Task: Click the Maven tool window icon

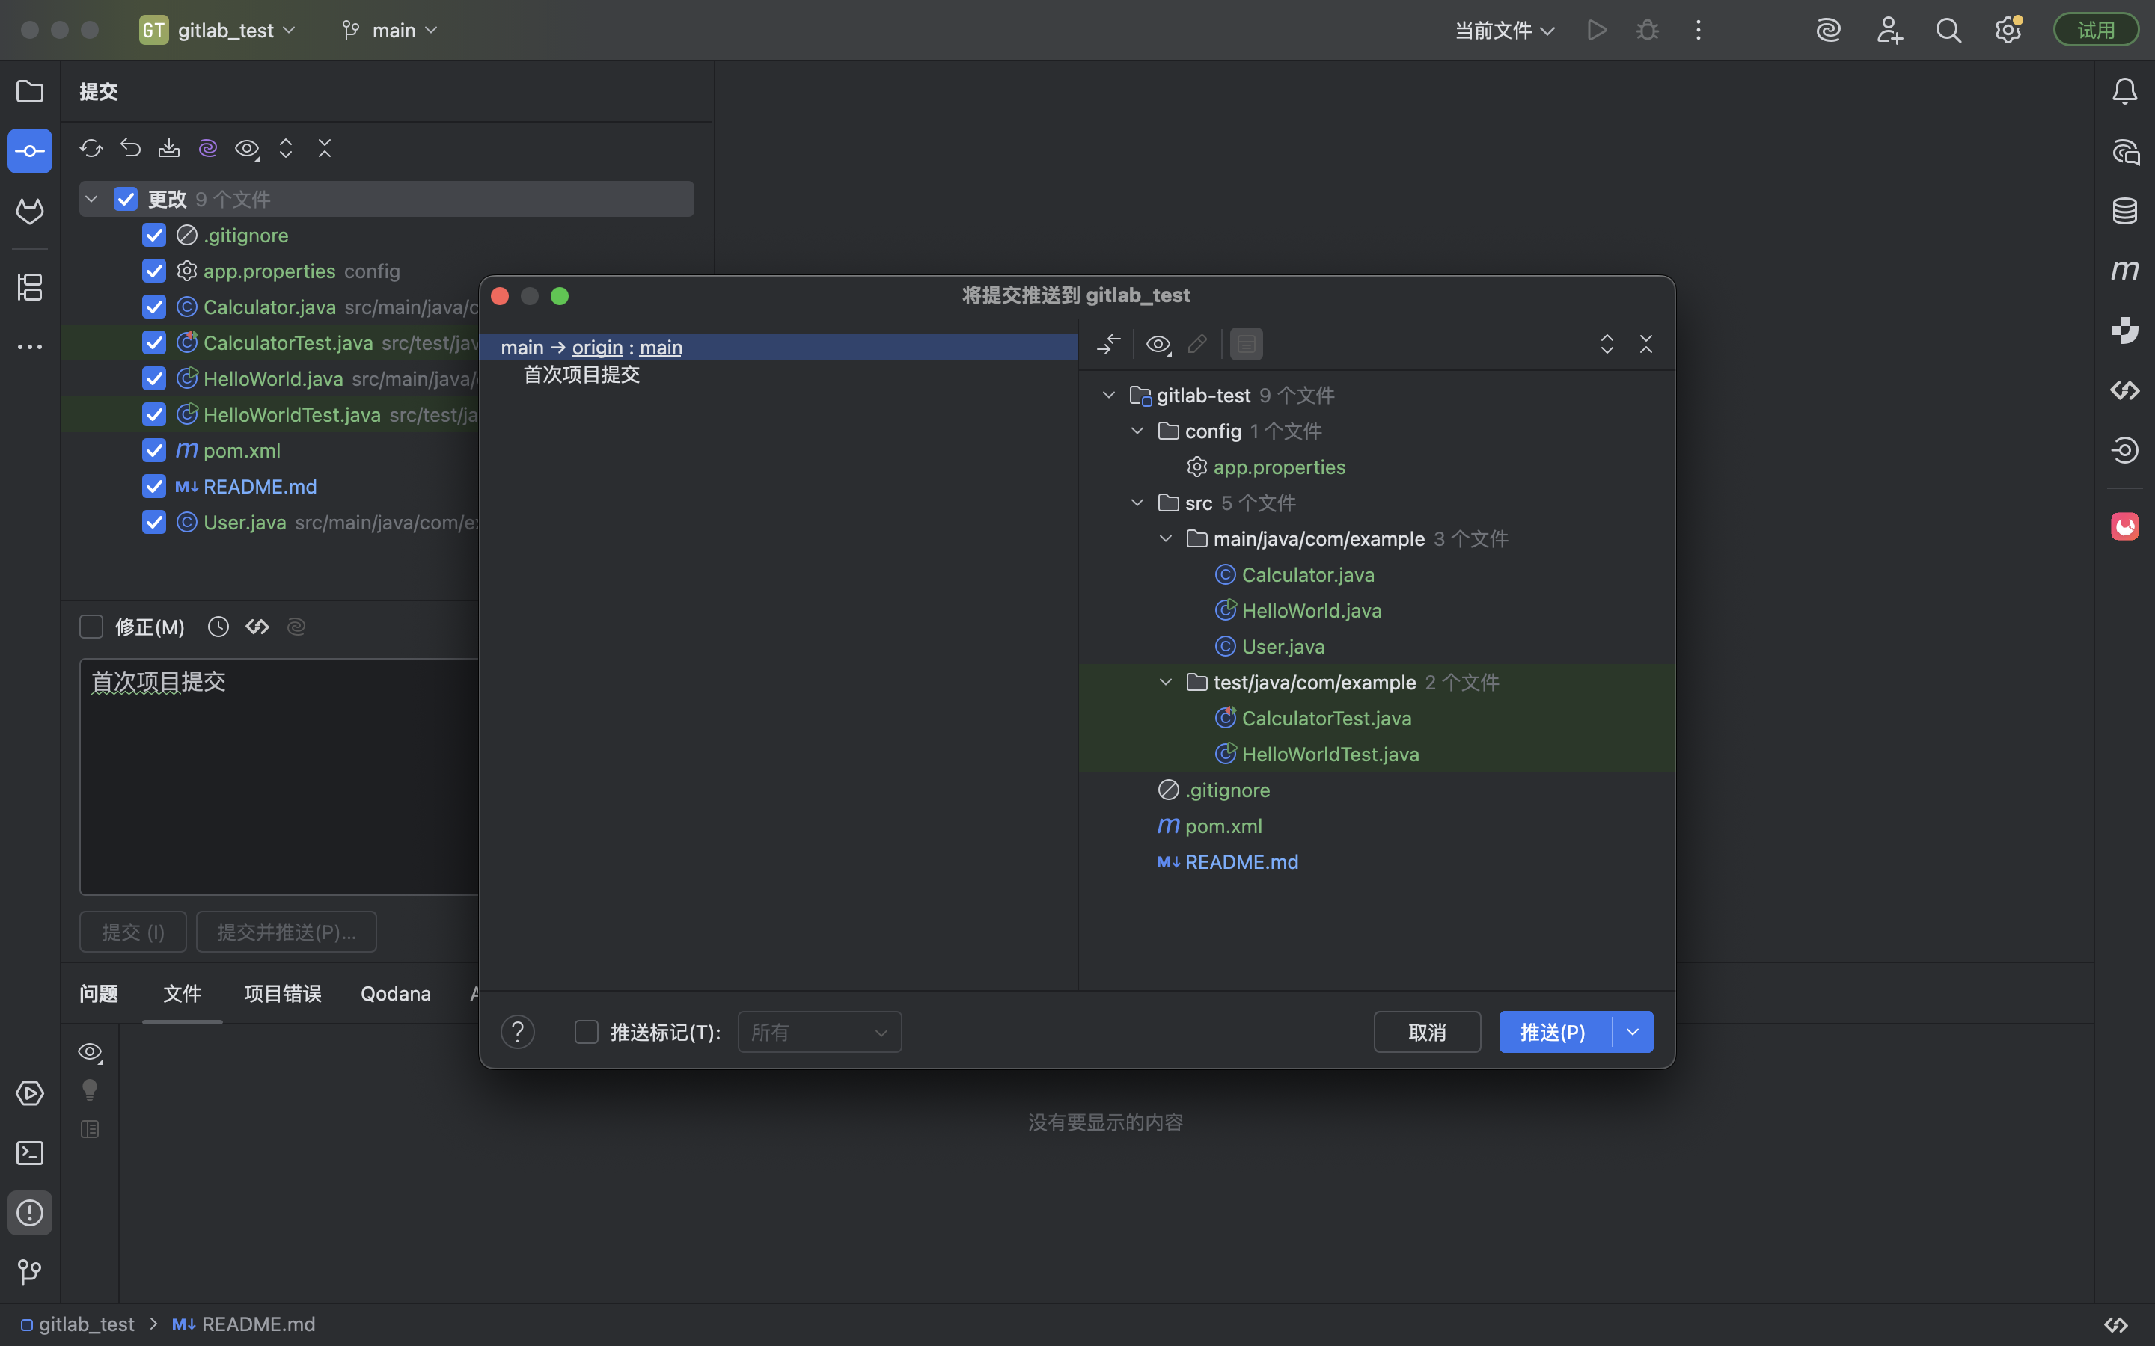Action: coord(2125,271)
